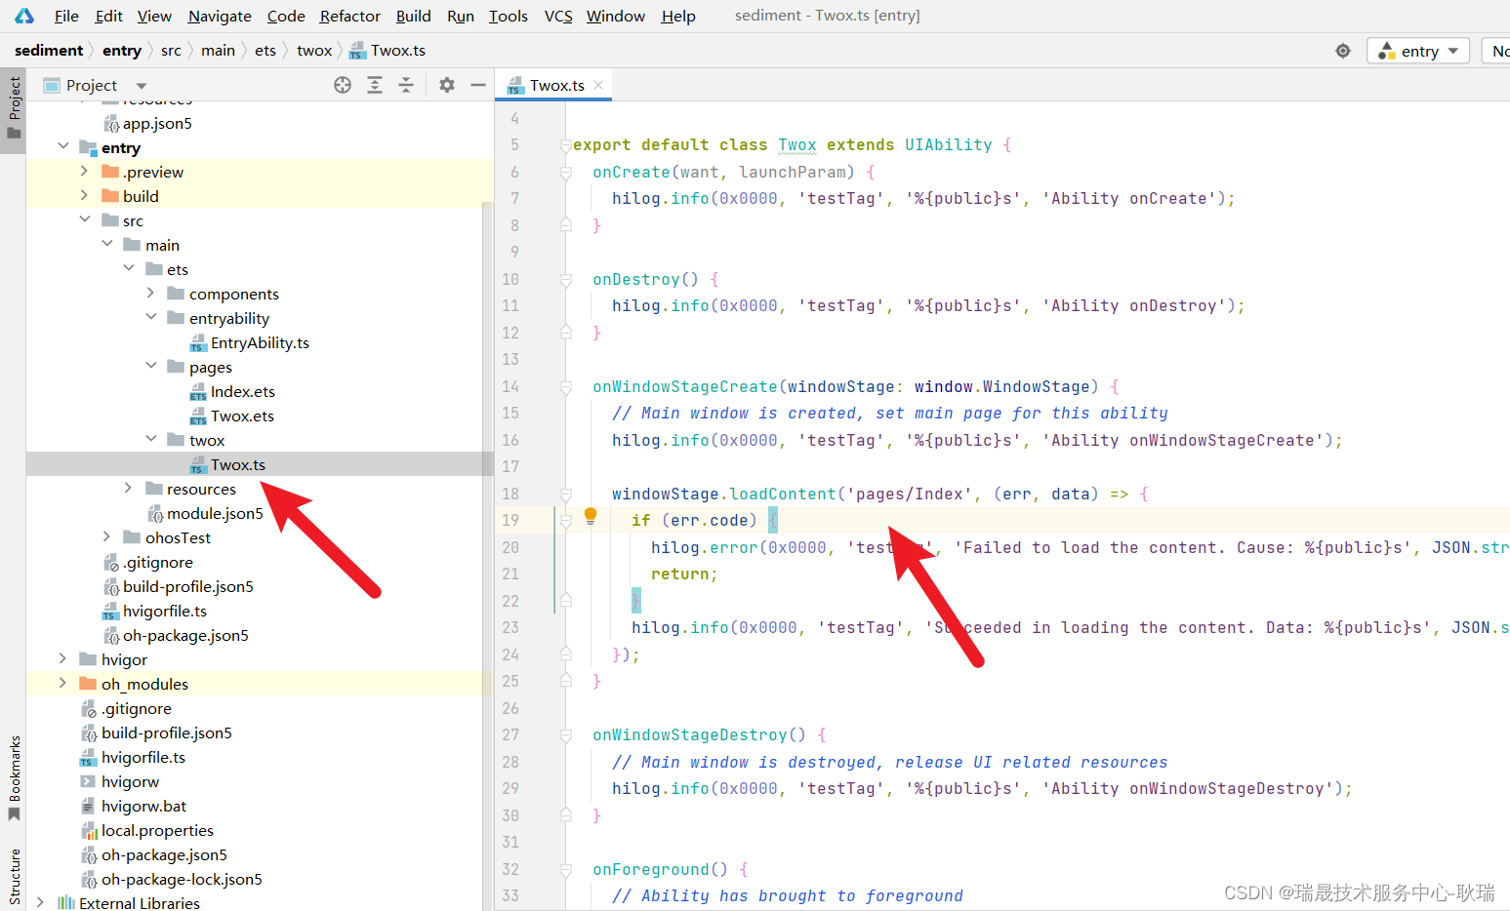Fold the loadContent callback block

click(565, 495)
